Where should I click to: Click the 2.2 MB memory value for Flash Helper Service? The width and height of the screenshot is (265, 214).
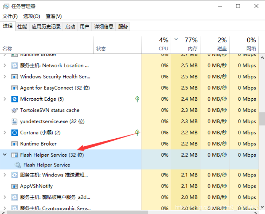click(189, 155)
